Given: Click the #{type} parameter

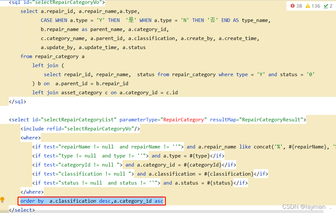Looking at the screenshot, I should click(x=200, y=156).
